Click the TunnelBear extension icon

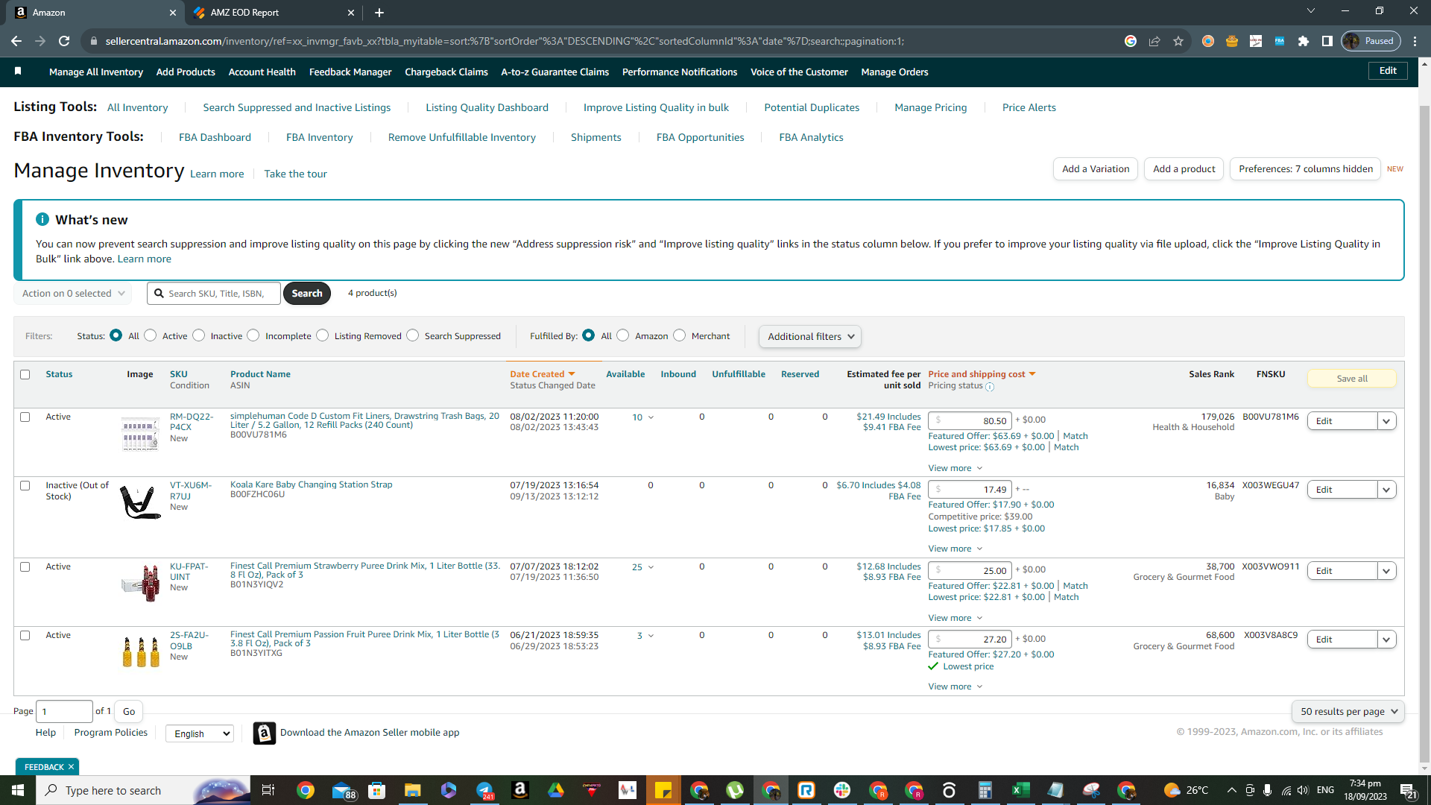coord(1232,41)
